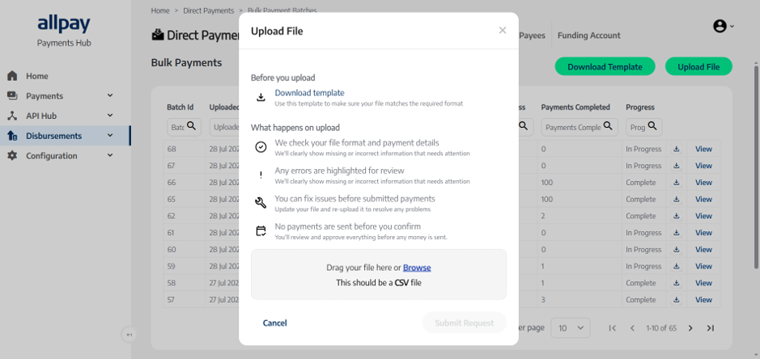Screen dimensions: 760x359
Task: Open the Funding Account tab
Action: point(589,36)
